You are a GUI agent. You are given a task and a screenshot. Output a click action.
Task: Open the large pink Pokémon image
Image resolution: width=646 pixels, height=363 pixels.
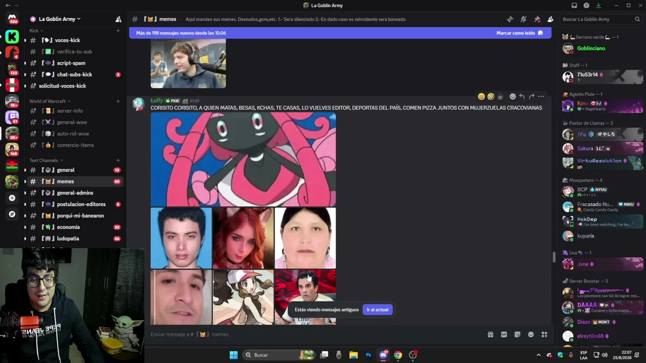(x=243, y=159)
